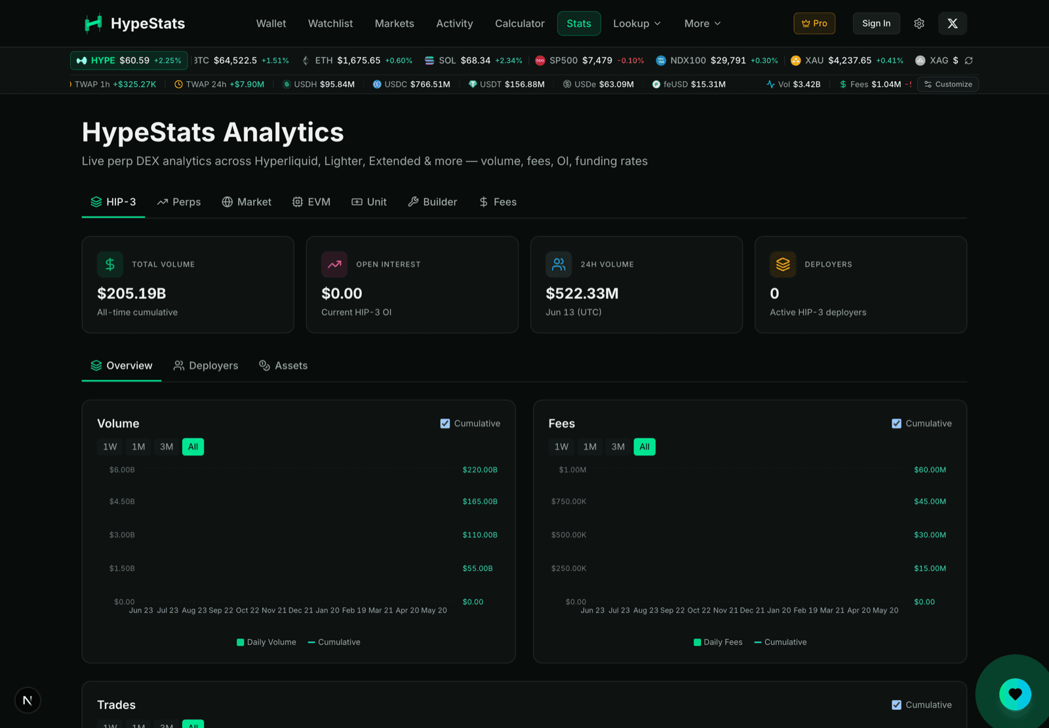Open the Activity nav item
The width and height of the screenshot is (1049, 728).
[x=454, y=24]
